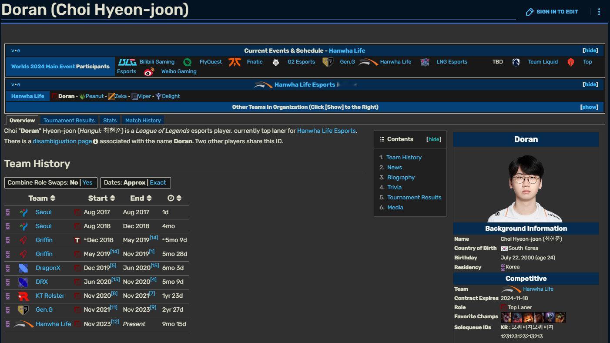Click the info icon after disambiguation page
This screenshot has height=343, width=610.
click(x=96, y=141)
